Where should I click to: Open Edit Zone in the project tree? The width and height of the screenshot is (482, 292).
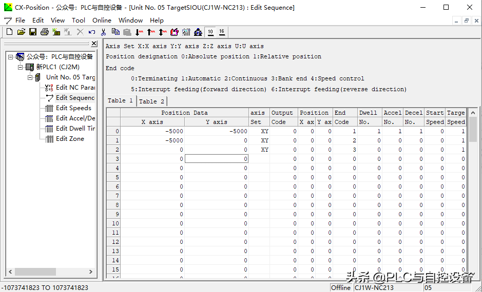[70, 139]
